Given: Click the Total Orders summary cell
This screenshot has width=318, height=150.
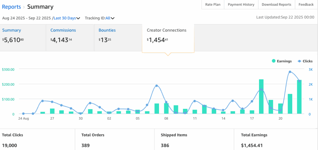Looking at the screenshot, I should click(114, 140).
